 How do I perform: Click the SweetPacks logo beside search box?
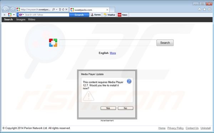click(x=53, y=43)
